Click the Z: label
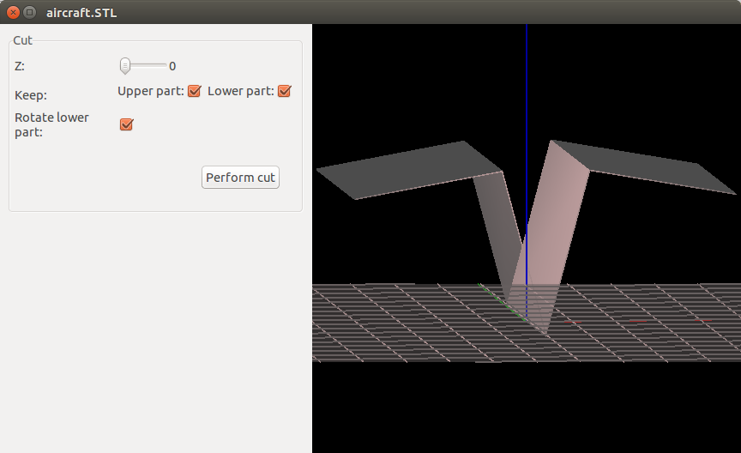 (20, 66)
